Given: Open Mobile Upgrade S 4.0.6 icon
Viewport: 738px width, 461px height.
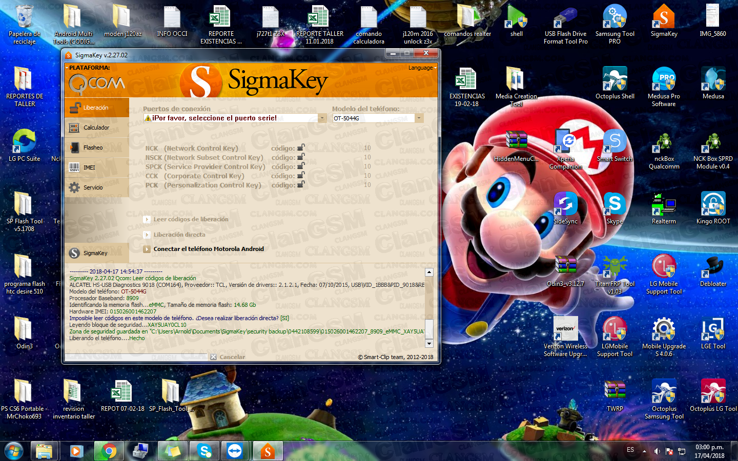Looking at the screenshot, I should click(x=664, y=337).
